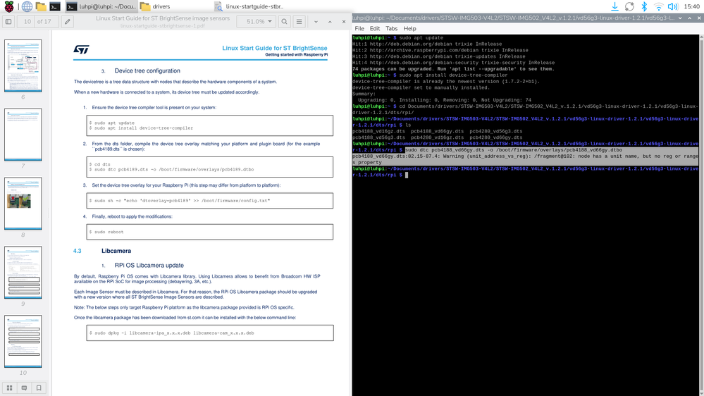Click the 'sudo reboot' code box
This screenshot has height=396, width=704.
(x=210, y=232)
